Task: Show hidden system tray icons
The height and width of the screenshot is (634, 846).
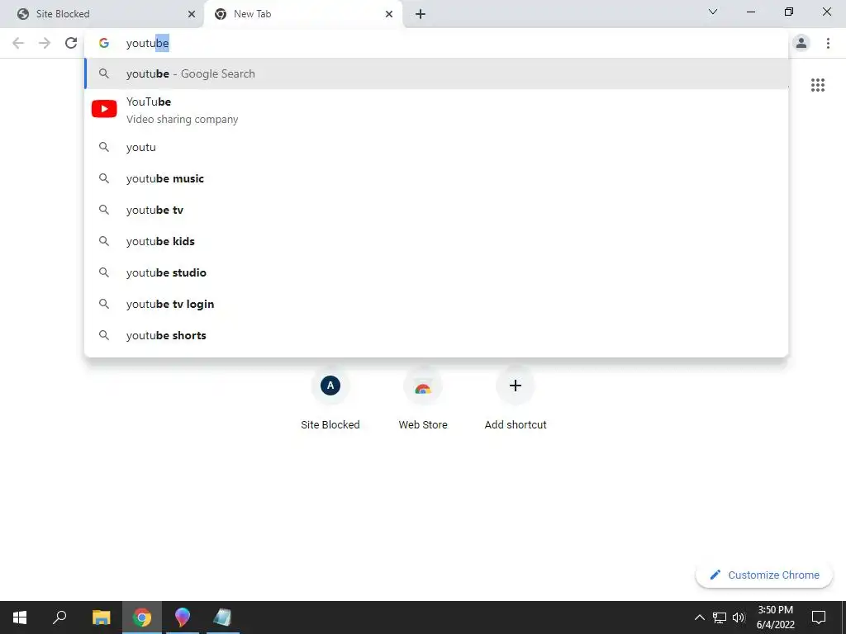Action: tap(699, 617)
